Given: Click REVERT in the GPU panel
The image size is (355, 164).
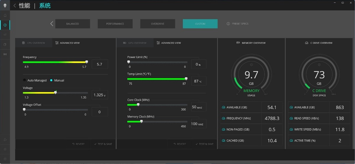Looking at the screenshot, I should click(180, 144).
